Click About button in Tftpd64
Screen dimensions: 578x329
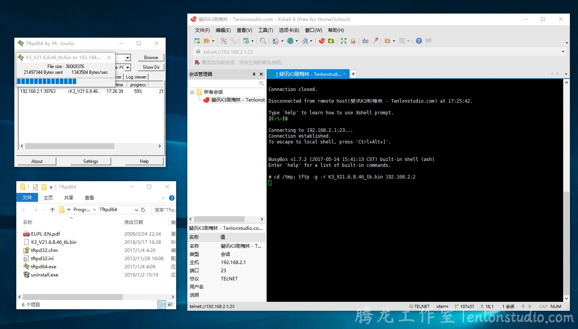click(x=37, y=161)
